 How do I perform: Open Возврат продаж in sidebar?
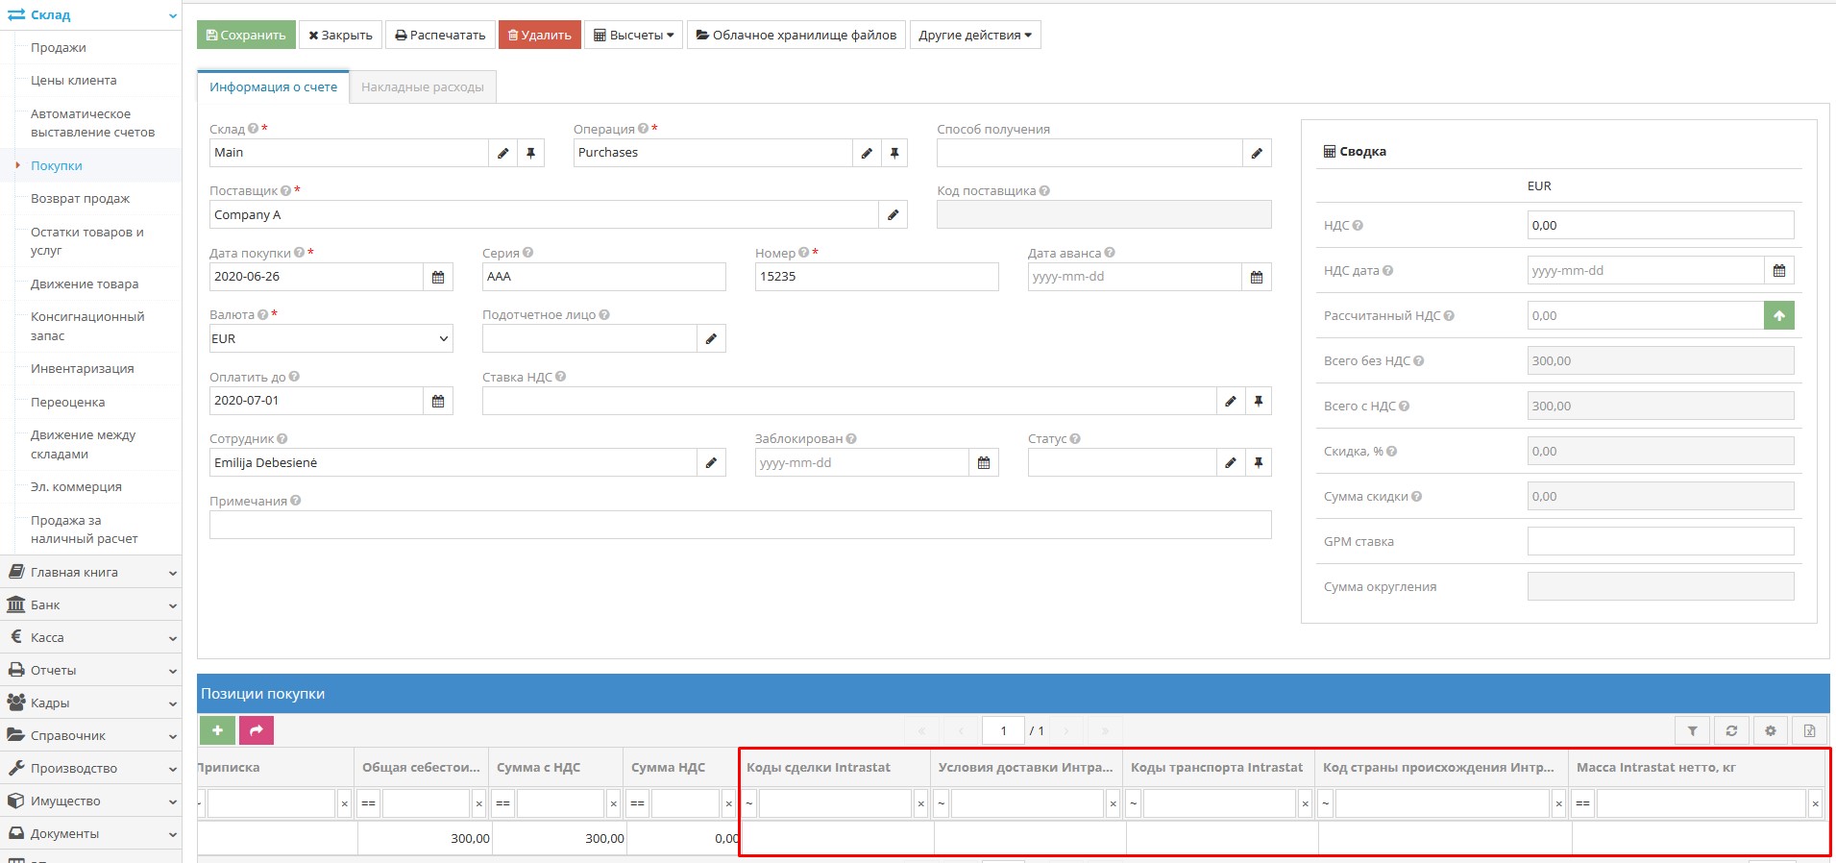(80, 199)
